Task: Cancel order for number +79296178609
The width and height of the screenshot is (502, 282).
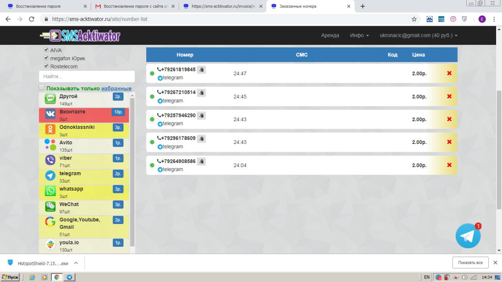Action: (449, 142)
